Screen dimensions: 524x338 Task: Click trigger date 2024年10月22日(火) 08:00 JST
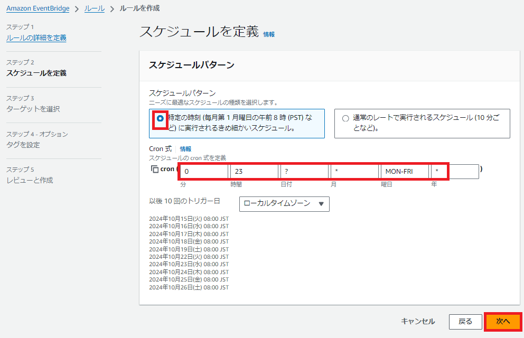189,257
